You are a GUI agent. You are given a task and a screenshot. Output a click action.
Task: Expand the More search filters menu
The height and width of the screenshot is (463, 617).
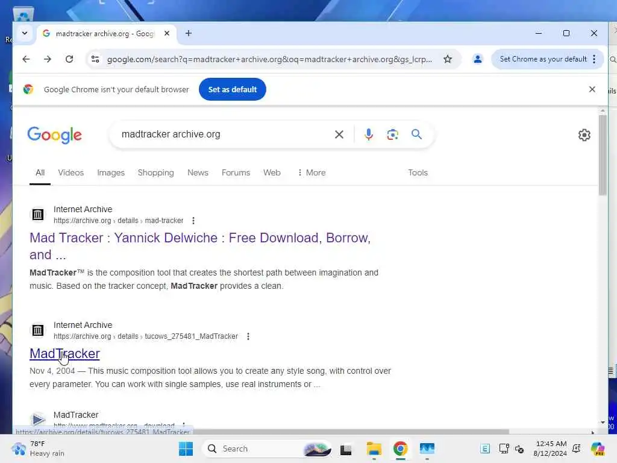click(x=312, y=172)
